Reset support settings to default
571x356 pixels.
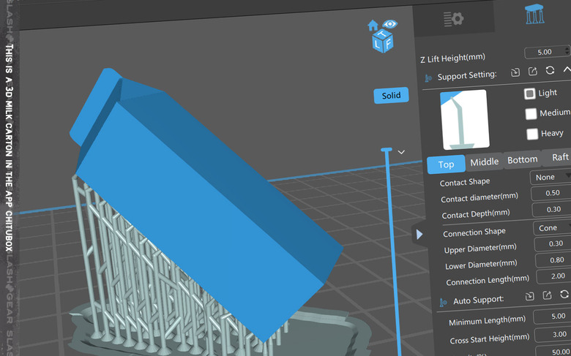(550, 72)
